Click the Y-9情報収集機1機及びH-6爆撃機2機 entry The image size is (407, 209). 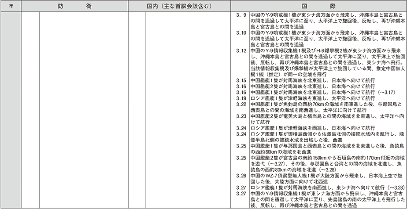[x=328, y=63]
